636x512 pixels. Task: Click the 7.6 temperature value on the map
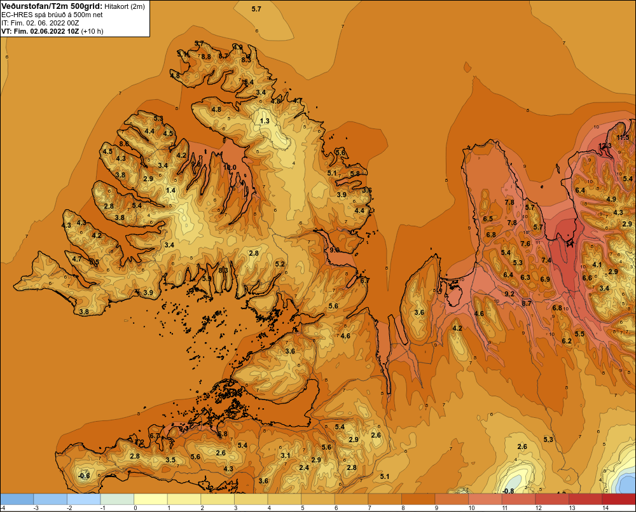[x=525, y=244]
